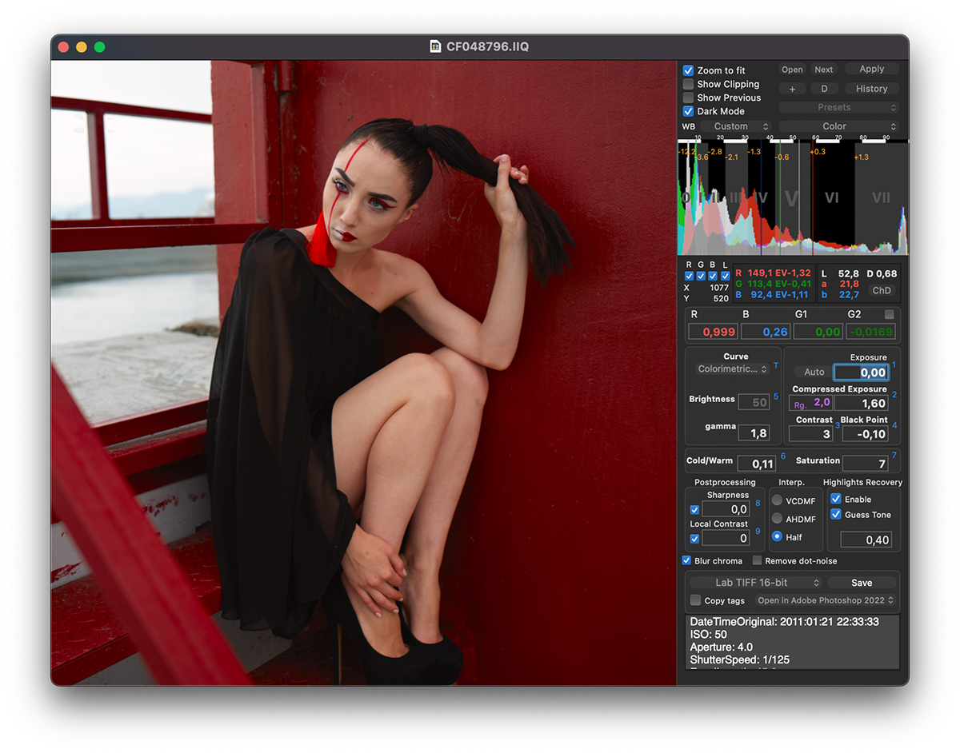960x753 pixels.
Task: Enable Remove dot-noise
Action: coord(757,560)
